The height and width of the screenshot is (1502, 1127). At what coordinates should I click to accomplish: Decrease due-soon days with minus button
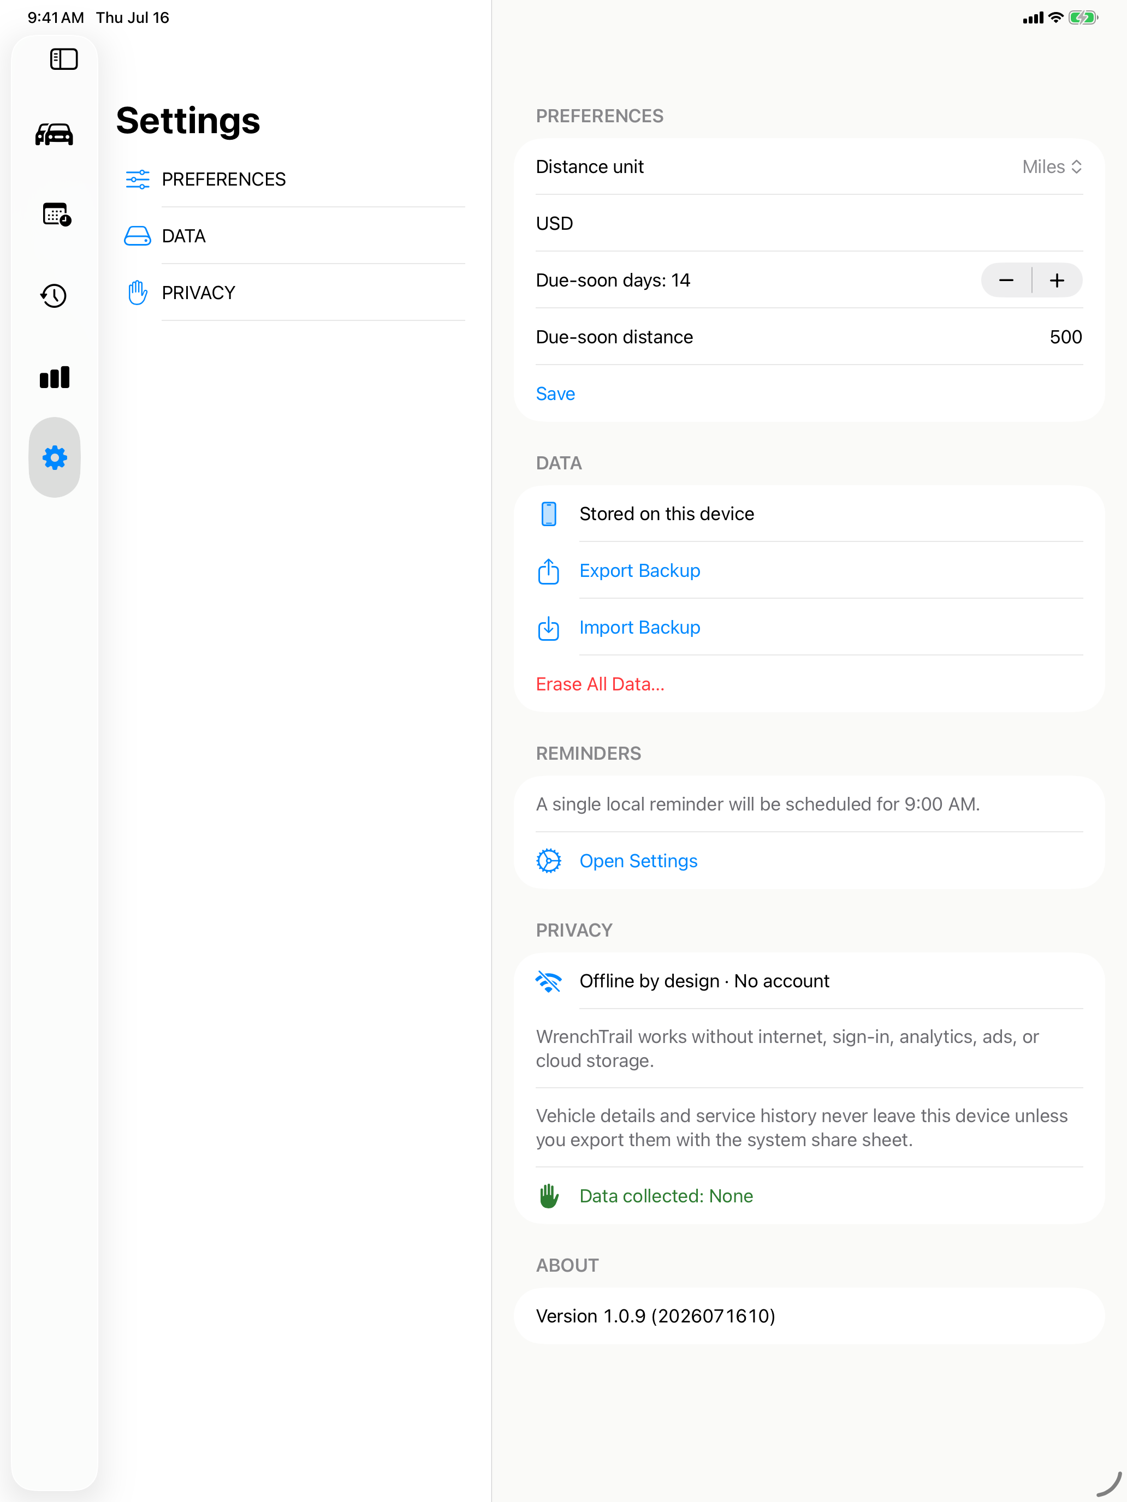coord(1006,281)
